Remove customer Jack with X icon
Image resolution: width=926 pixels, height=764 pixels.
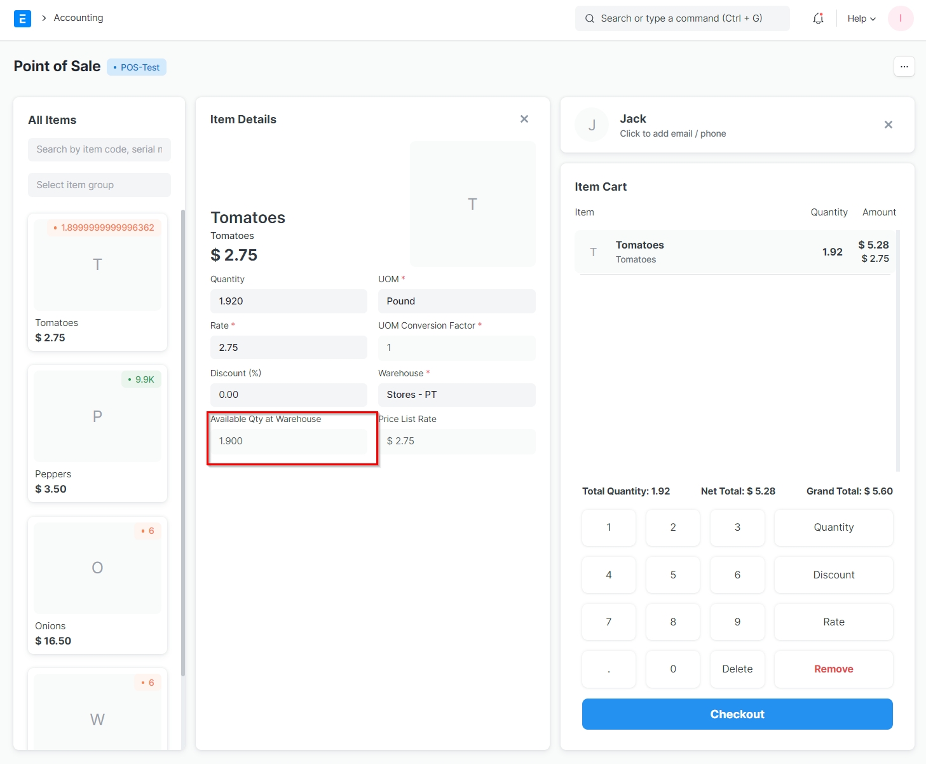tap(888, 125)
